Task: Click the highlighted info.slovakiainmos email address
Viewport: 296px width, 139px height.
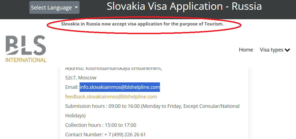Action: coord(119,87)
